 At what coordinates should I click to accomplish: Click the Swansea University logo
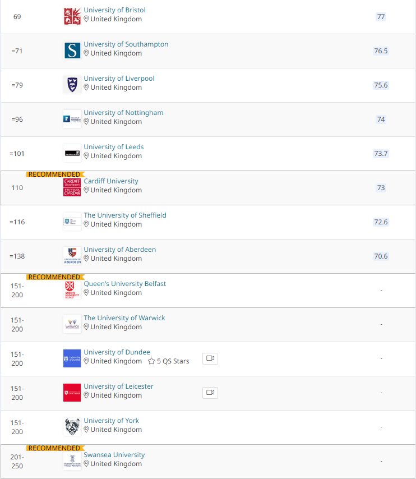coord(72,461)
